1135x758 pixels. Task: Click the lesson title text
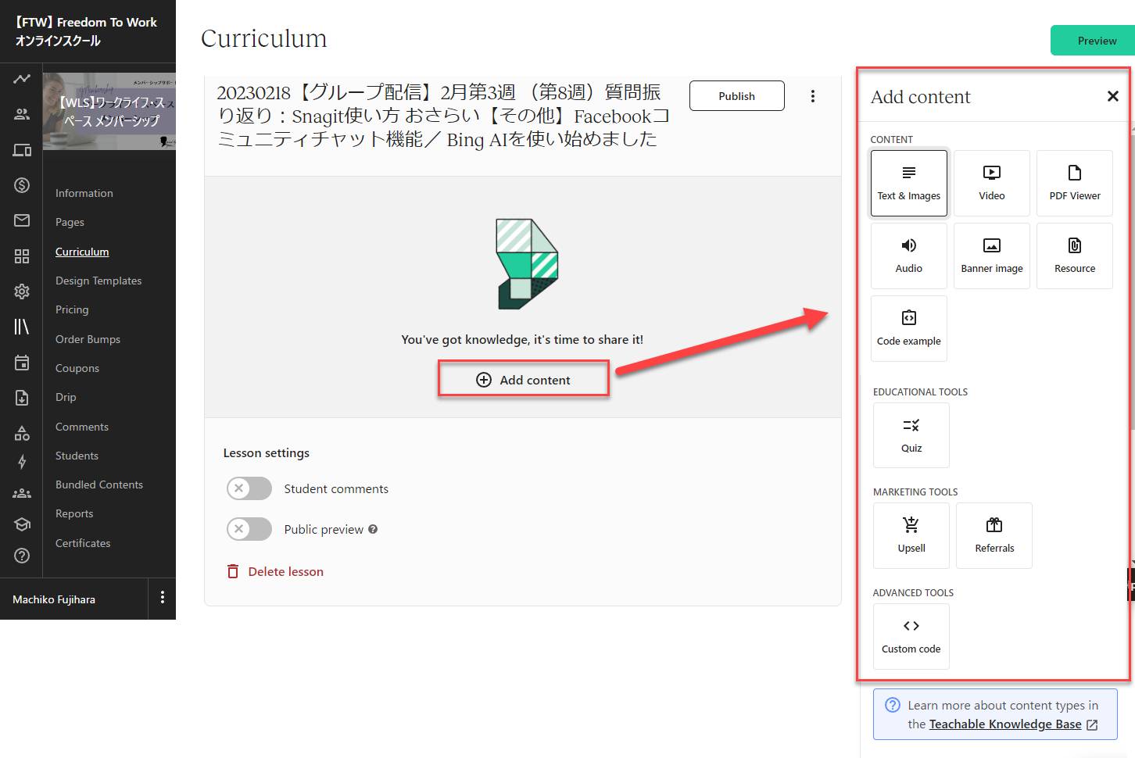pyautogui.click(x=442, y=116)
